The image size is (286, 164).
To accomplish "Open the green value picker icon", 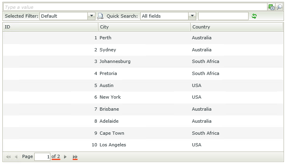I will 271,7.
